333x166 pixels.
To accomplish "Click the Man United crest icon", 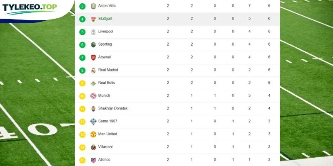I will [93, 134].
